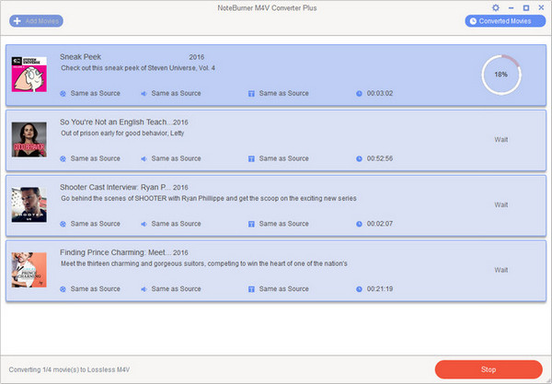Click the video track icon for Finding Prince Charming
This screenshot has height=384, width=552.
(x=63, y=289)
